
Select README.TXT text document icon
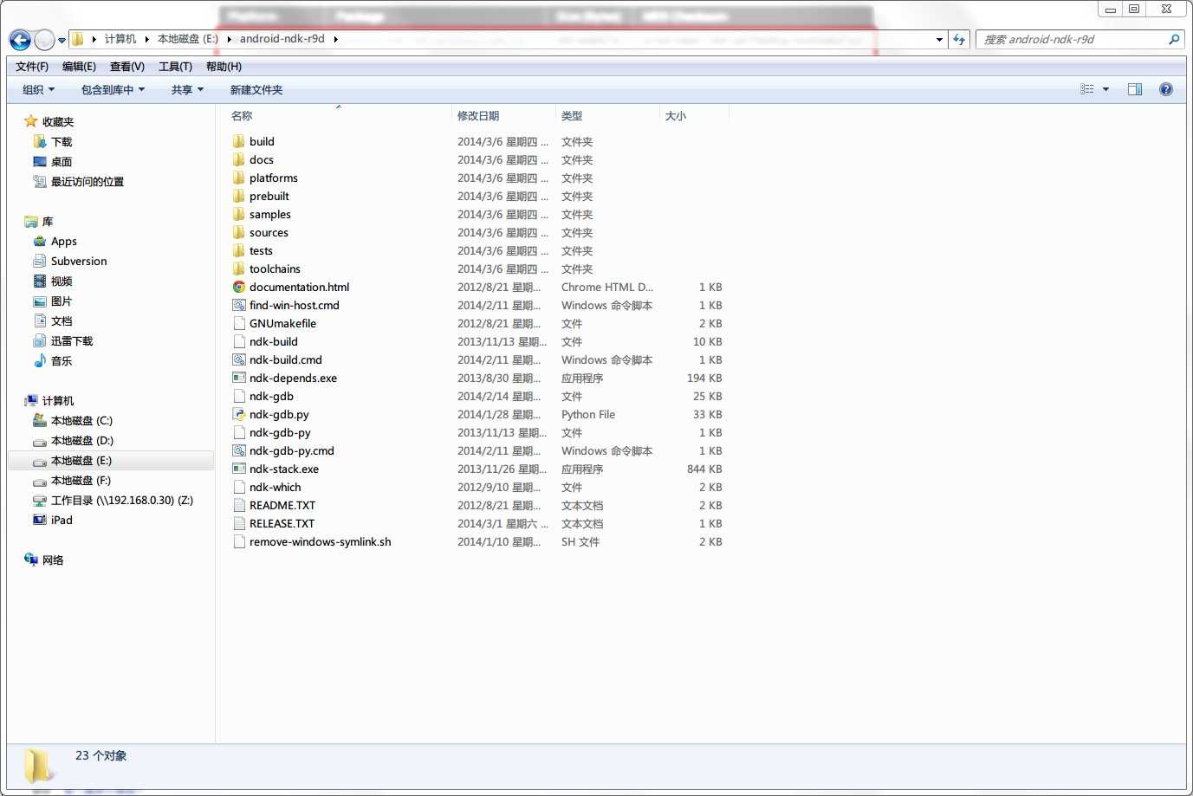pyautogui.click(x=239, y=505)
